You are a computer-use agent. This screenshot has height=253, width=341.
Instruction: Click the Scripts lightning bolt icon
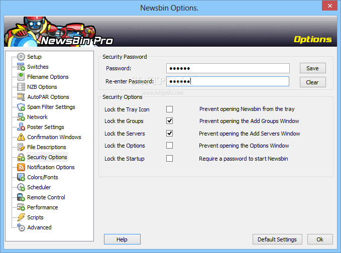[21, 217]
